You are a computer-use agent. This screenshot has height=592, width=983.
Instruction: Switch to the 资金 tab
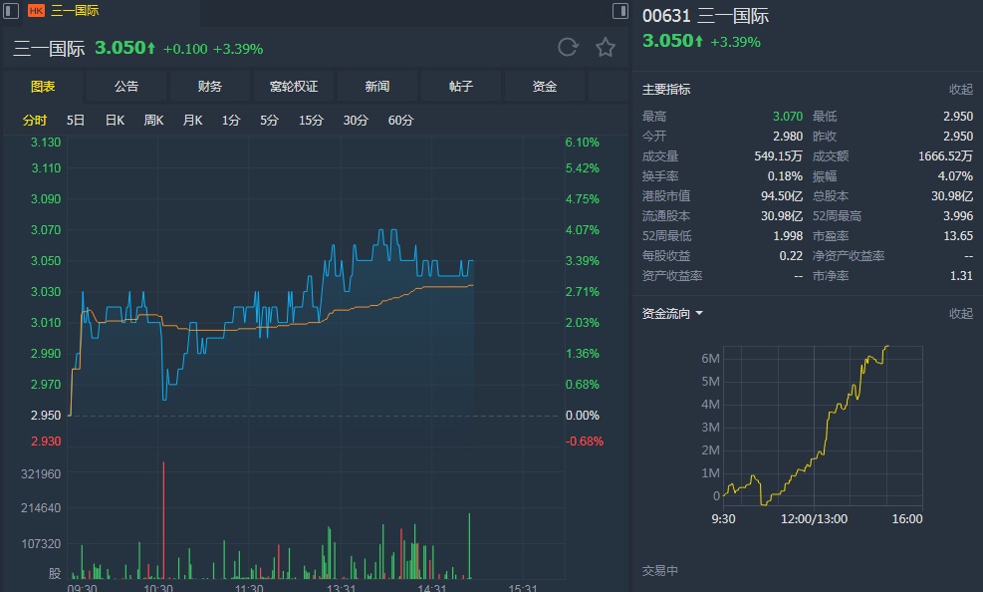[x=545, y=87]
